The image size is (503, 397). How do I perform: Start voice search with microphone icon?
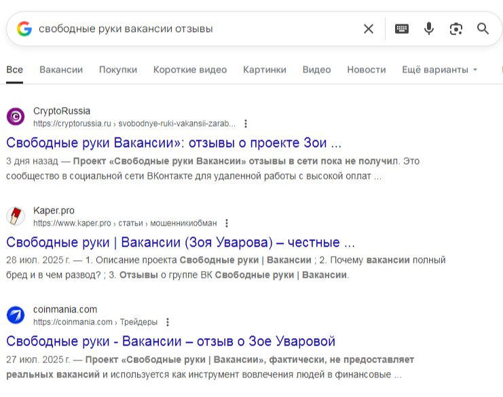(429, 29)
